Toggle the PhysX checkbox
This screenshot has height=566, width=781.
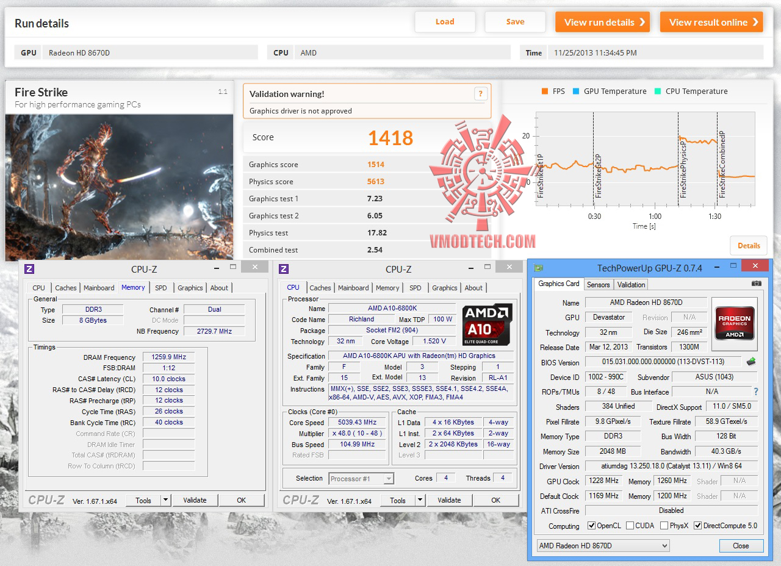click(663, 526)
